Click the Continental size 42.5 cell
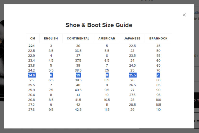This screenshot has height=133, width=199. (x=78, y=109)
